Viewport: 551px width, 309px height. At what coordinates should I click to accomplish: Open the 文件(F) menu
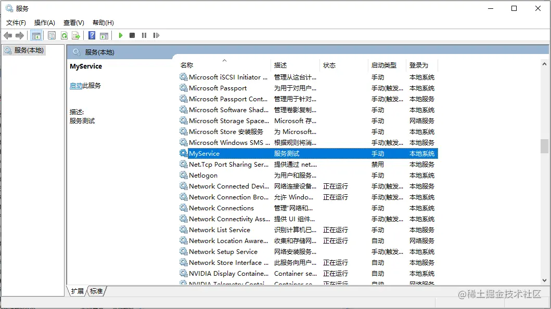(x=16, y=23)
